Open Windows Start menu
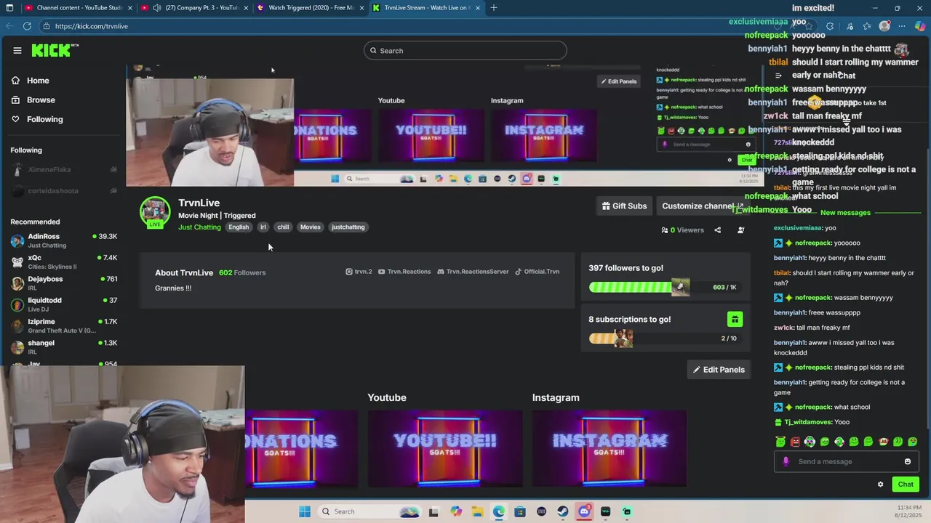Viewport: 931px width, 523px height. (x=304, y=511)
